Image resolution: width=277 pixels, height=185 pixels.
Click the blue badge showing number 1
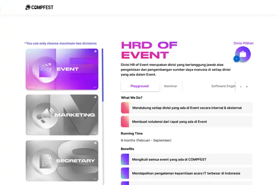pos(236,59)
